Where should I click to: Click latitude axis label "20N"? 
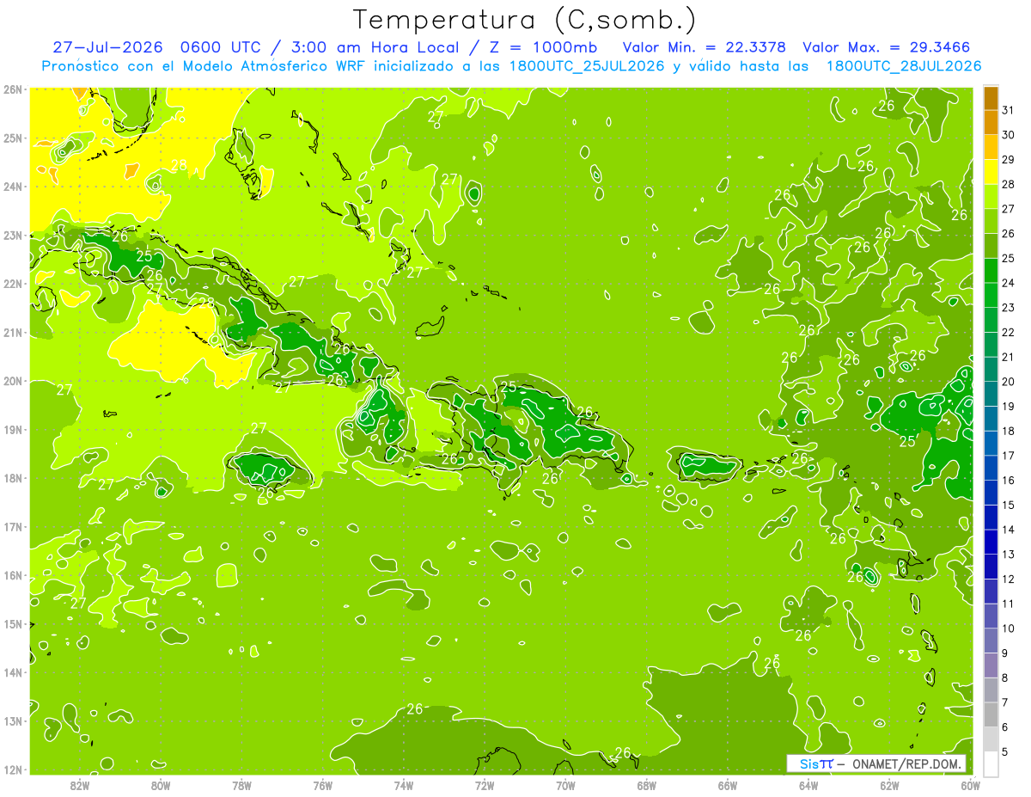tap(13, 381)
